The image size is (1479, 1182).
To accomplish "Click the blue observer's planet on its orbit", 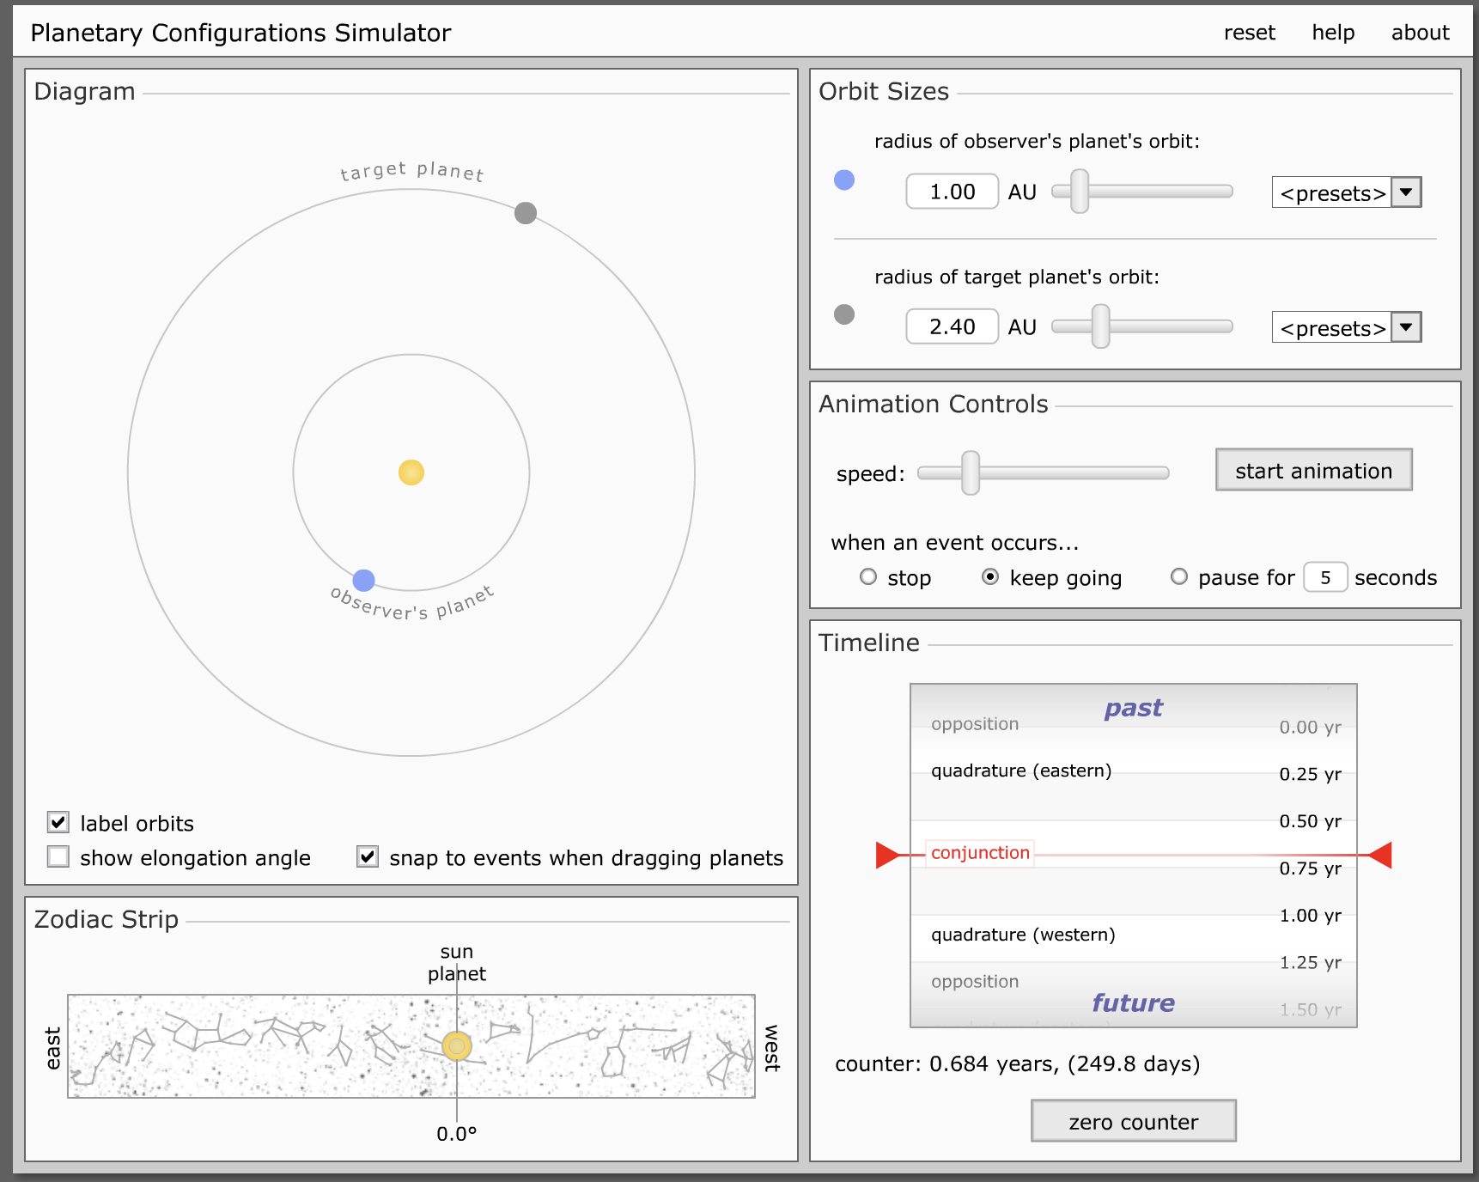I will click(x=364, y=581).
